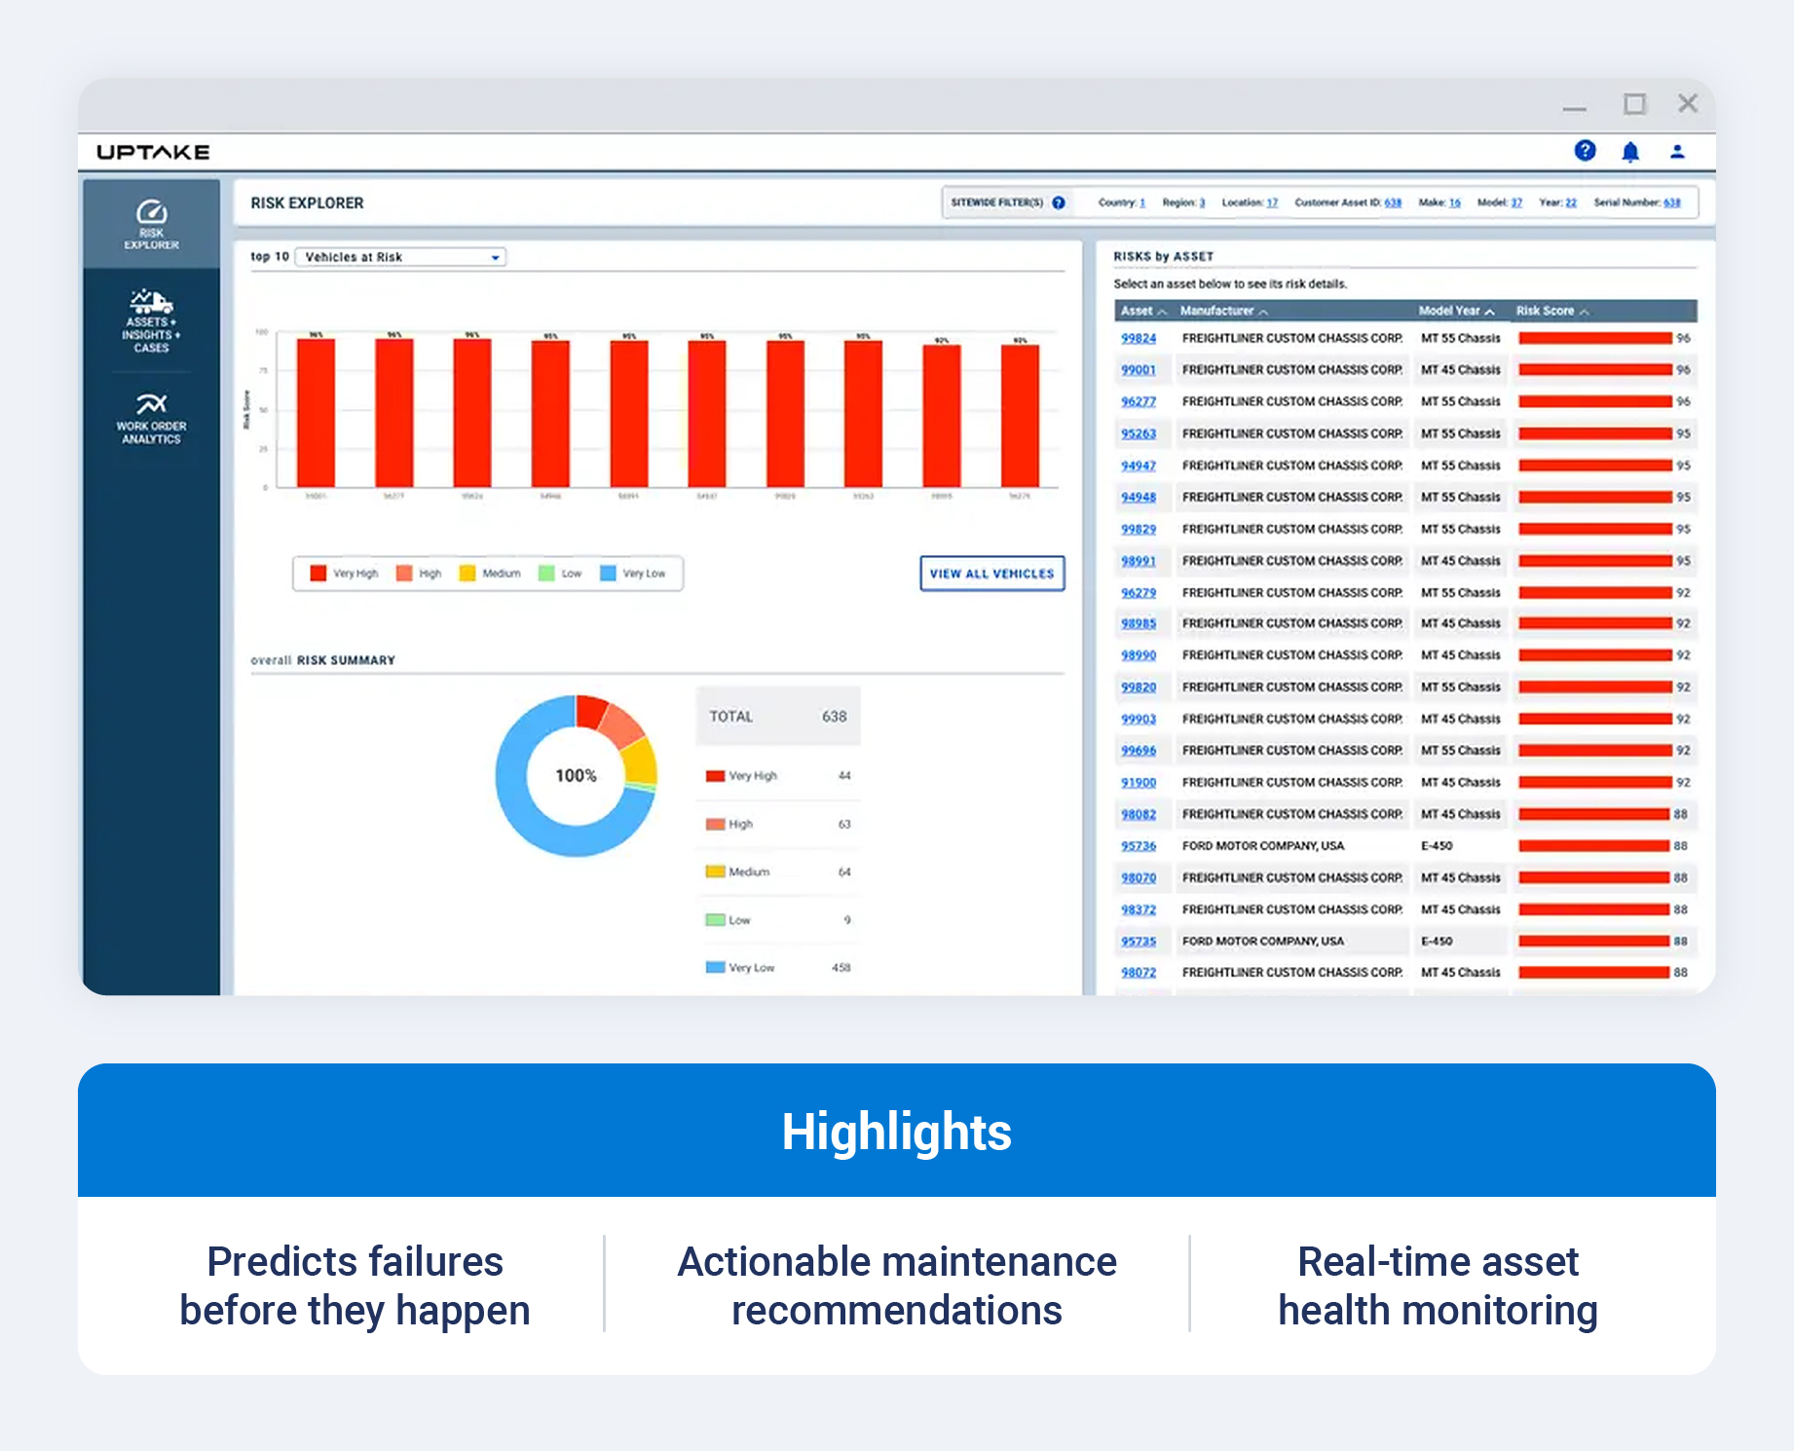Click E-450 model for asset 95736
The image size is (1794, 1451).
click(x=1437, y=846)
